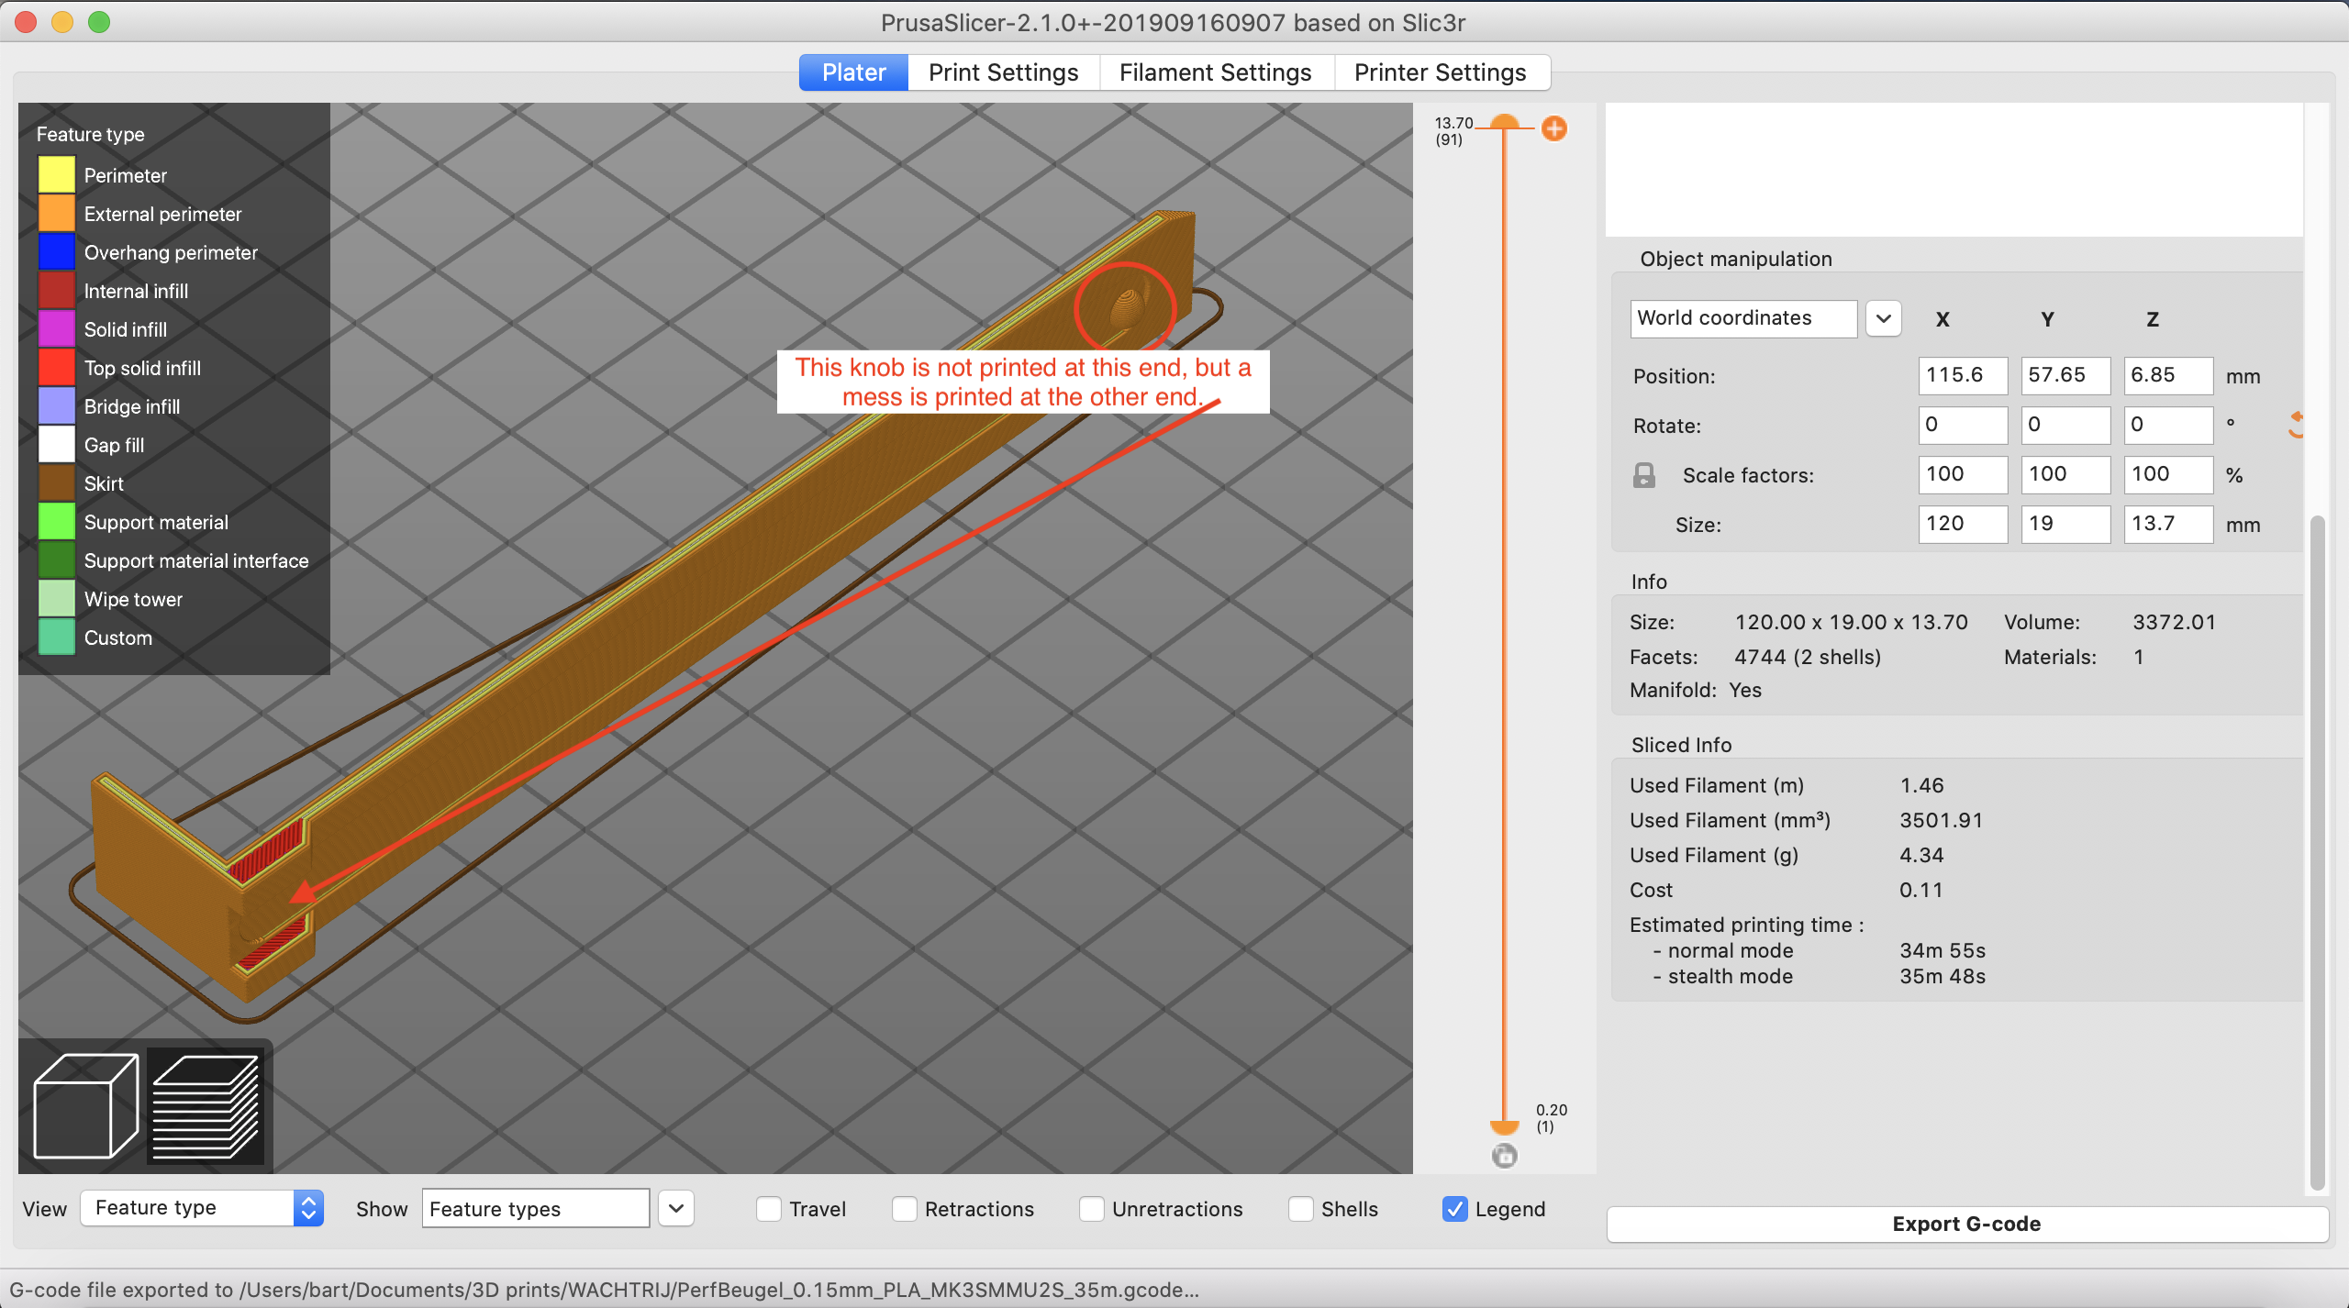Uncheck the Legend checkbox

click(x=1454, y=1209)
